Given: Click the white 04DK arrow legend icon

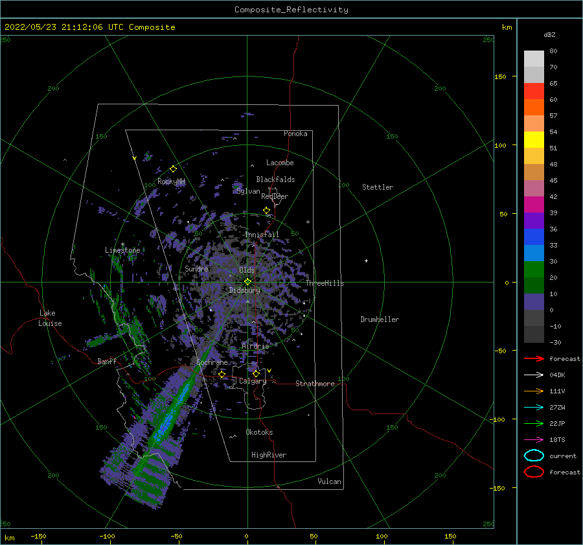Looking at the screenshot, I should (x=534, y=375).
